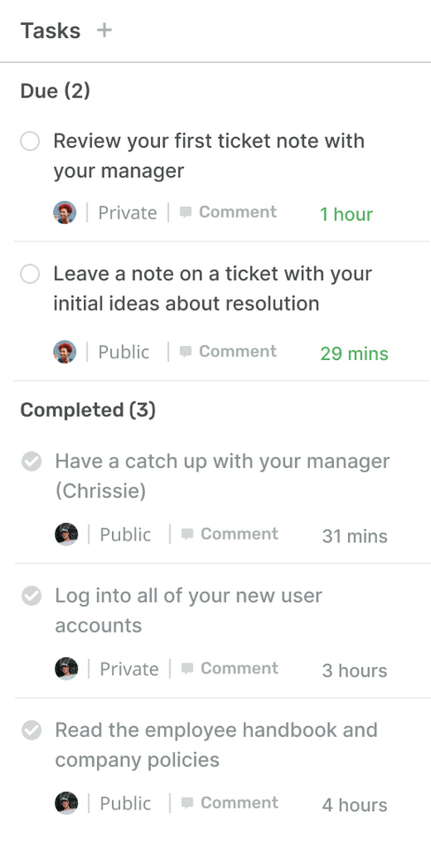Open assignee avatar on 'Review your first ticket note'
431x843 pixels.
[64, 212]
